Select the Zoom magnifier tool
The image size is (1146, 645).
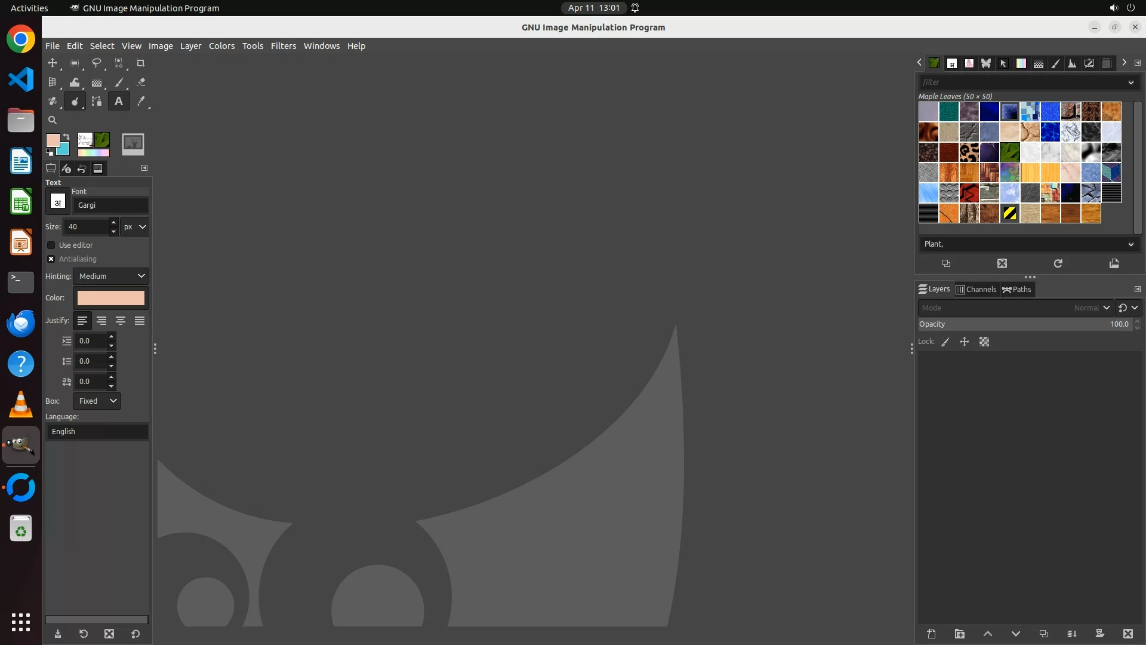click(x=53, y=120)
